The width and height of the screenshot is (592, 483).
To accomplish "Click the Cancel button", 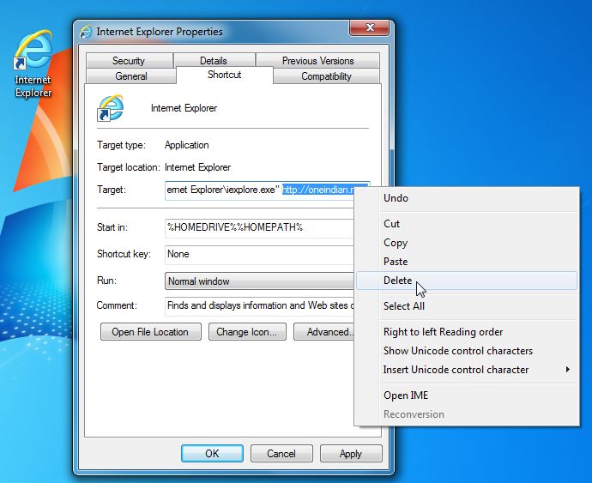I will [281, 454].
